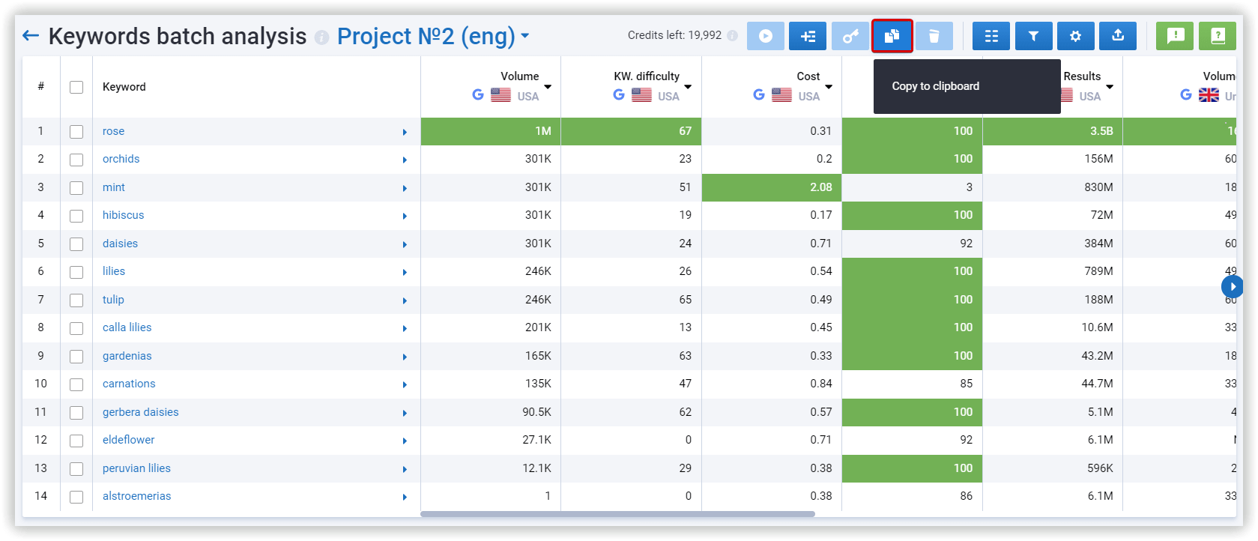Screen dimensions: 1258x541
Task: Click the 90.5K volume cell
Action: click(491, 412)
